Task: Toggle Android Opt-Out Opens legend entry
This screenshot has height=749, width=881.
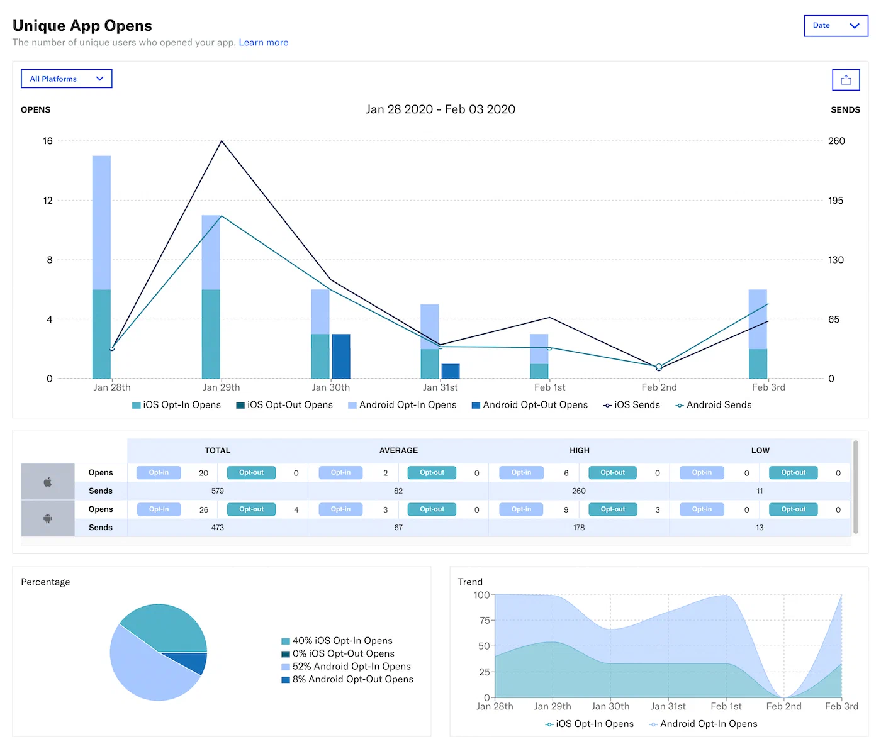Action: [x=530, y=405]
